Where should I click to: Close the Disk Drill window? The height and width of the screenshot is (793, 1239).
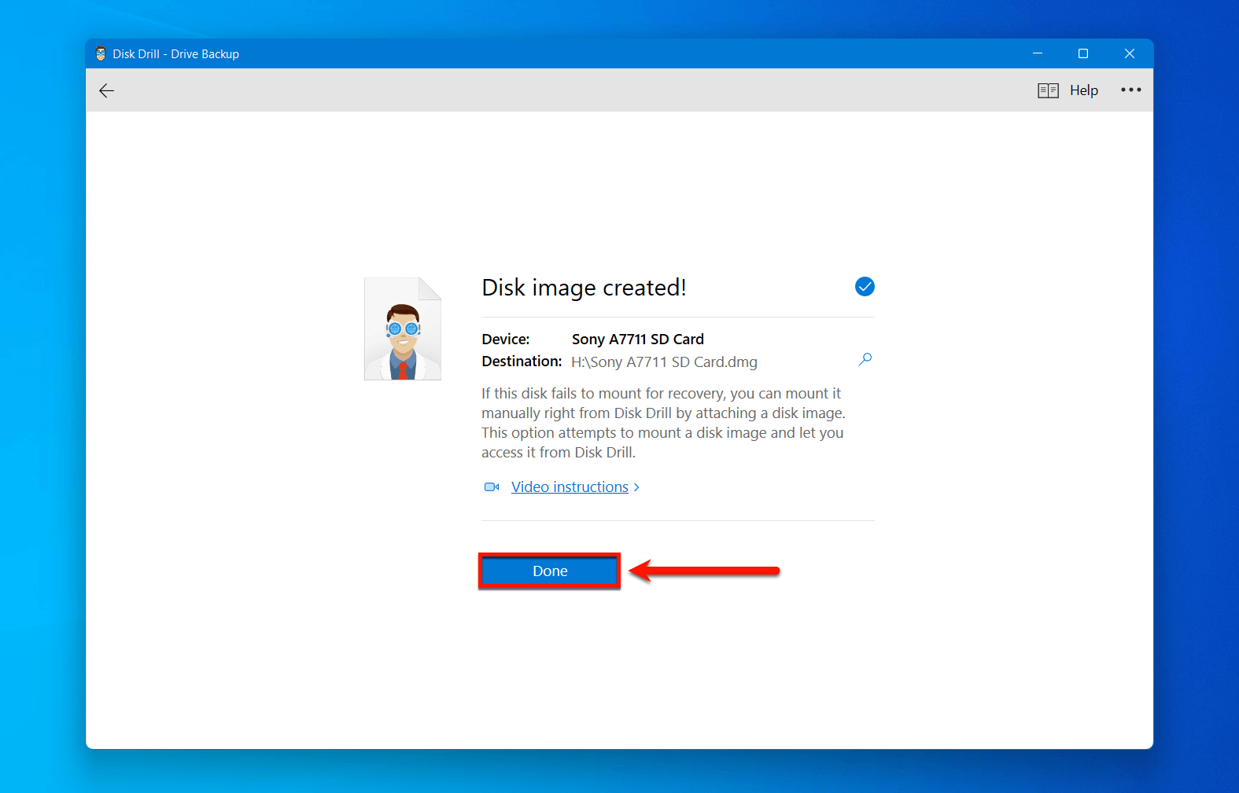coord(1130,53)
